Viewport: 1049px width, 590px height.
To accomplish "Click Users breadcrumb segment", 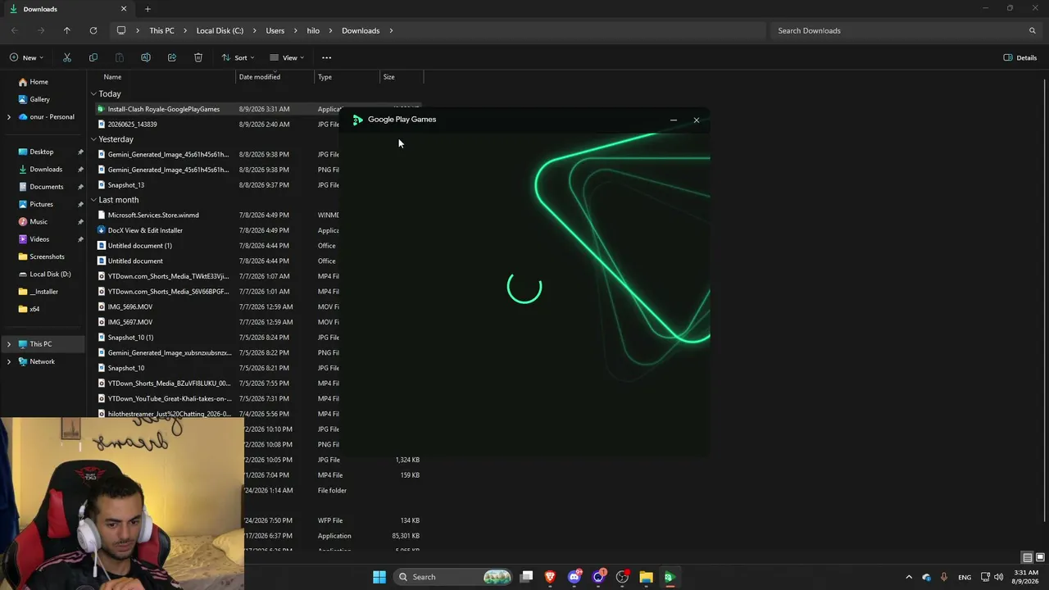I will pos(275,30).
